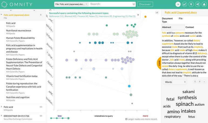
Task: Click the last relatedness slider stop
Action: click(68, 118)
